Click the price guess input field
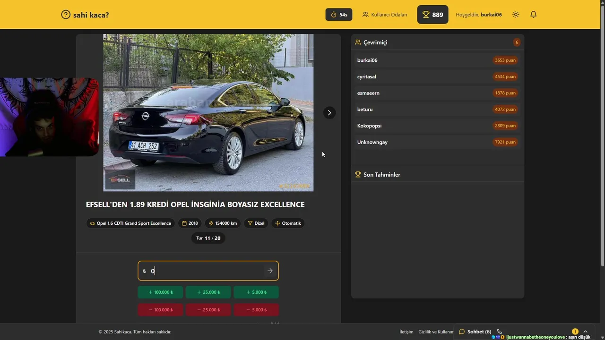605x340 pixels. click(208, 271)
